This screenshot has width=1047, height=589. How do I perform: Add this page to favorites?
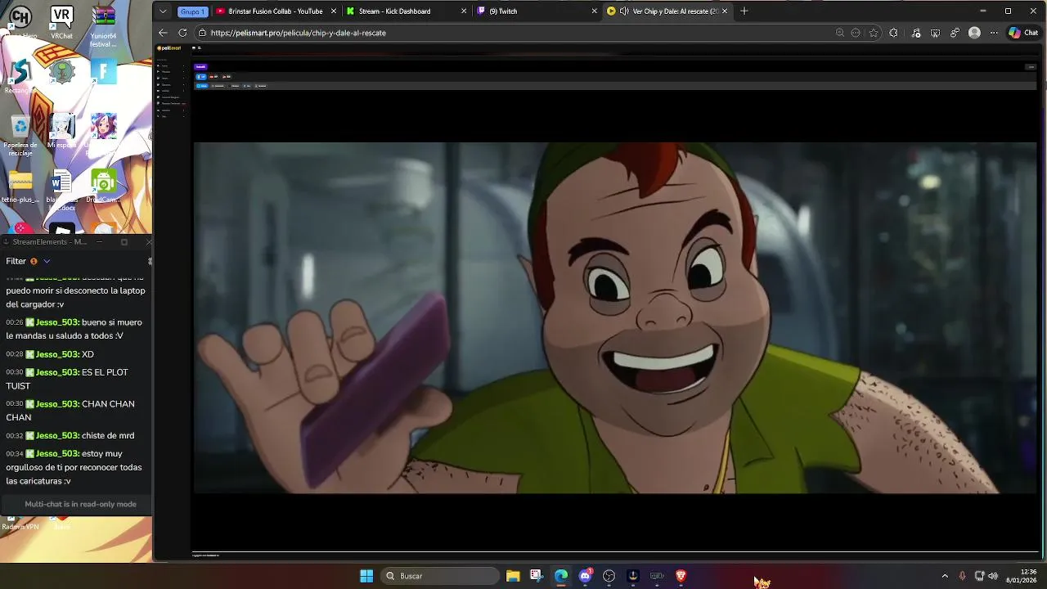coord(874,33)
